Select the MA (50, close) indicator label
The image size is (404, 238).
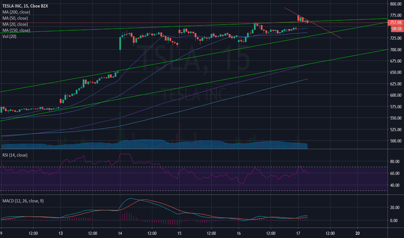(x=15, y=18)
